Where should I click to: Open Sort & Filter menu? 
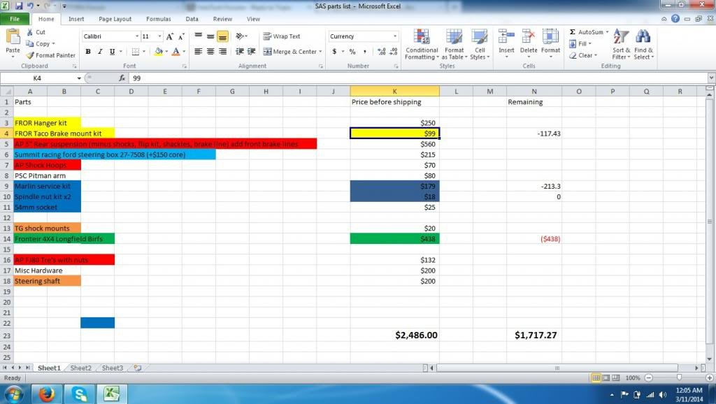621,44
